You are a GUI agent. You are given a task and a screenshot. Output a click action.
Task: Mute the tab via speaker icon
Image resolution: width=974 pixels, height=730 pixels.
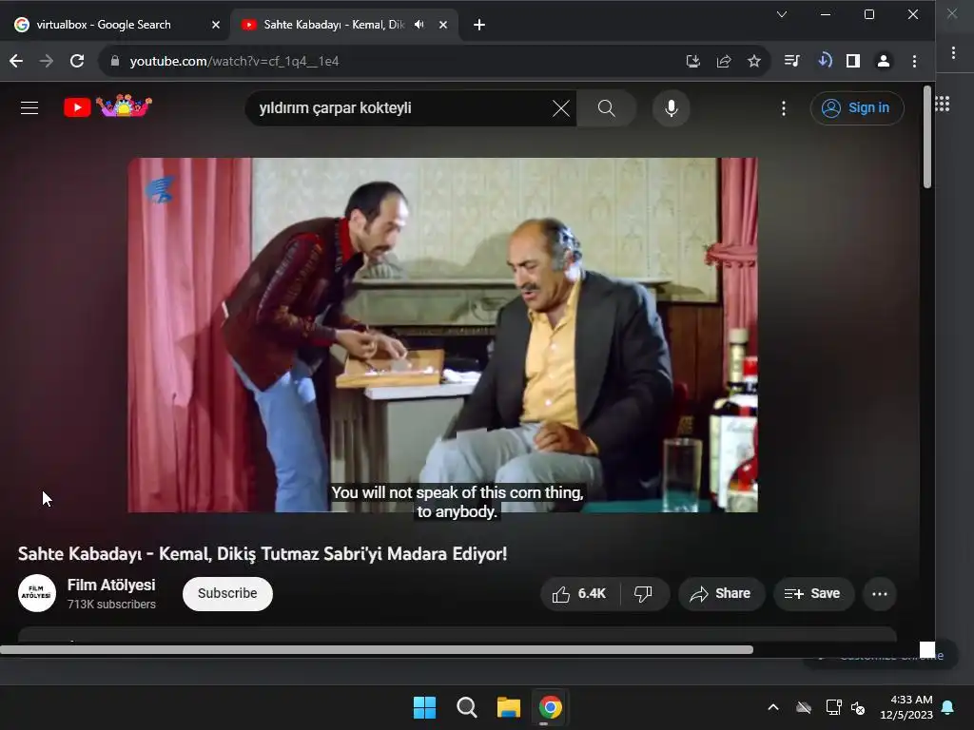419,25
